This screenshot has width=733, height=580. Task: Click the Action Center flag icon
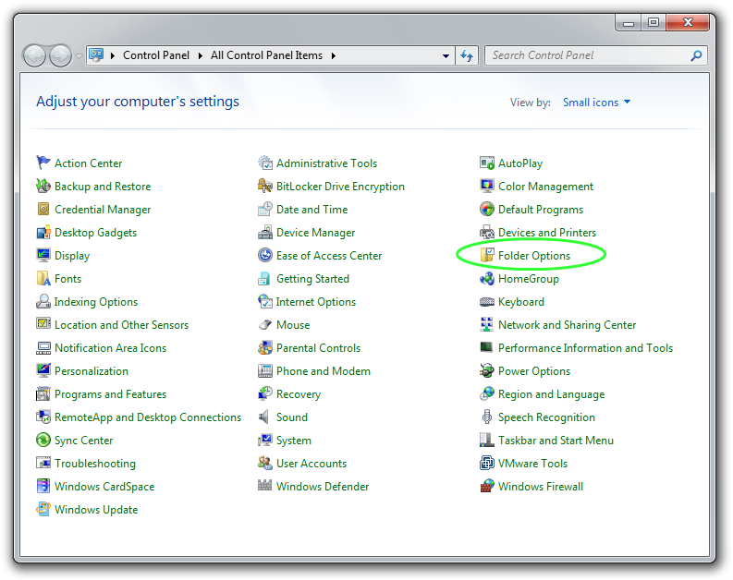[x=43, y=163]
